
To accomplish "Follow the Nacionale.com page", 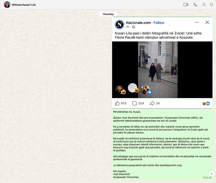I will click(159, 23).
